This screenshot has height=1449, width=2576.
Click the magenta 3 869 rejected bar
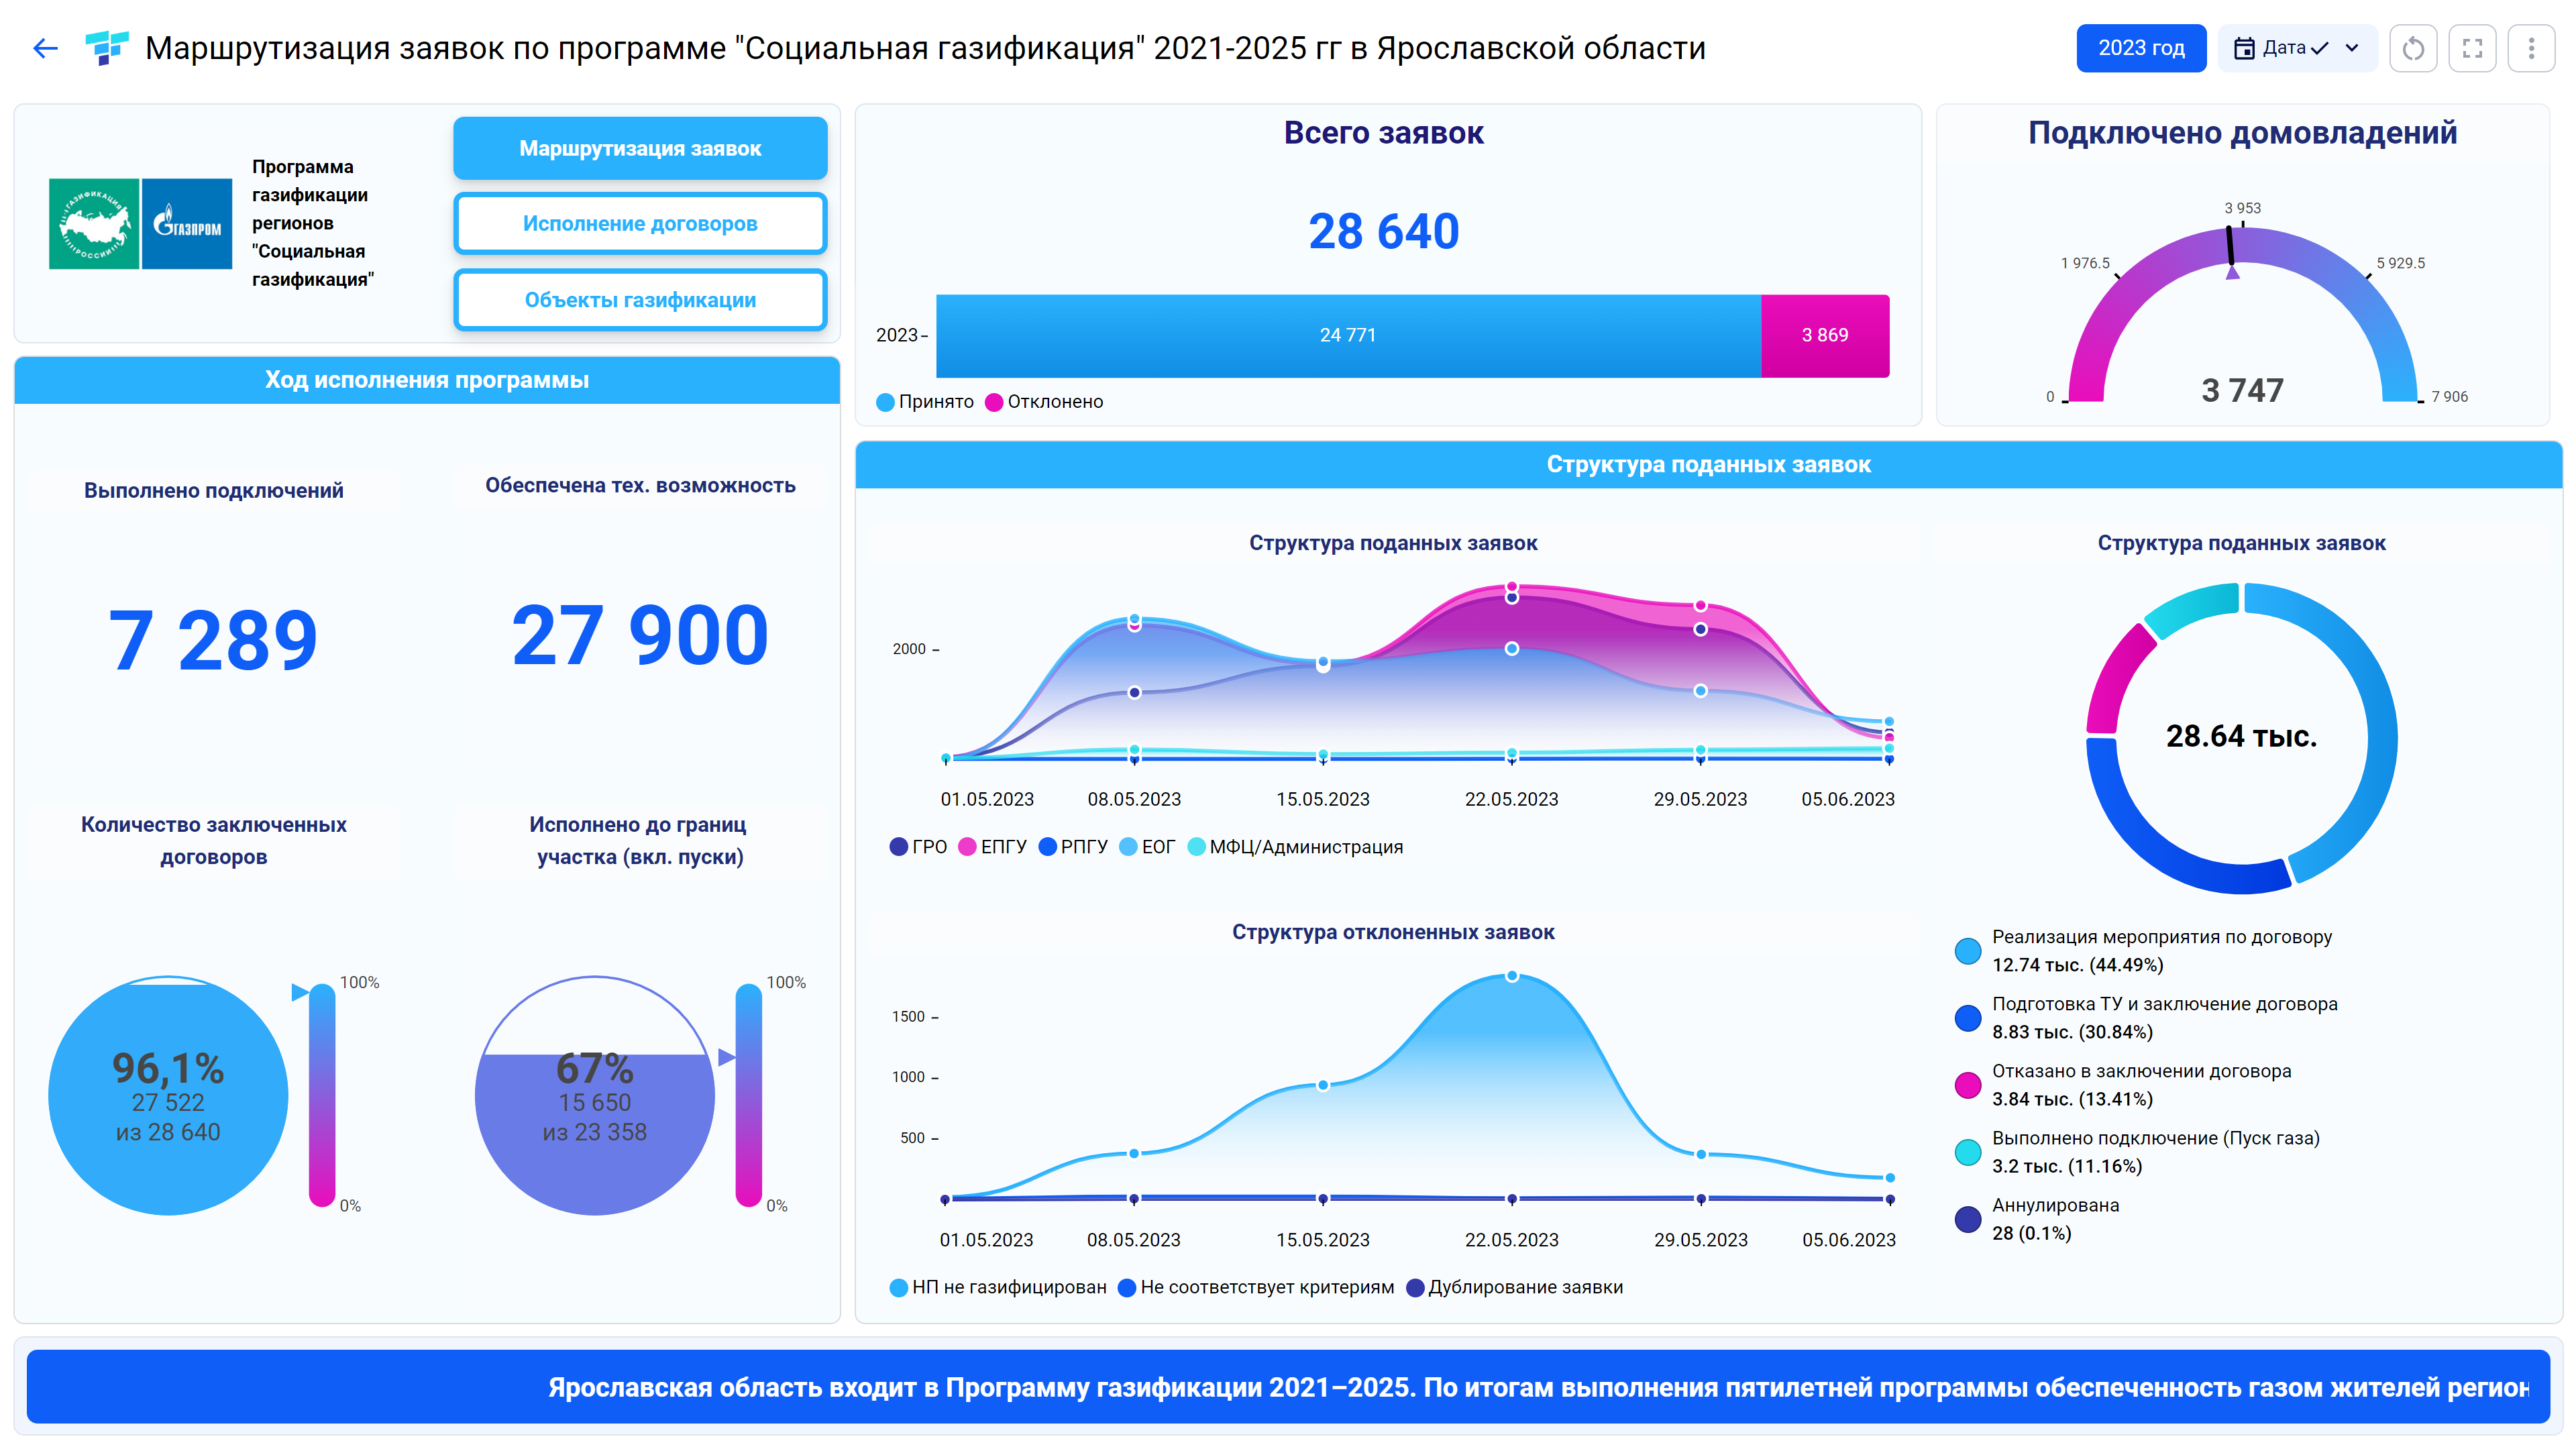pos(1825,336)
